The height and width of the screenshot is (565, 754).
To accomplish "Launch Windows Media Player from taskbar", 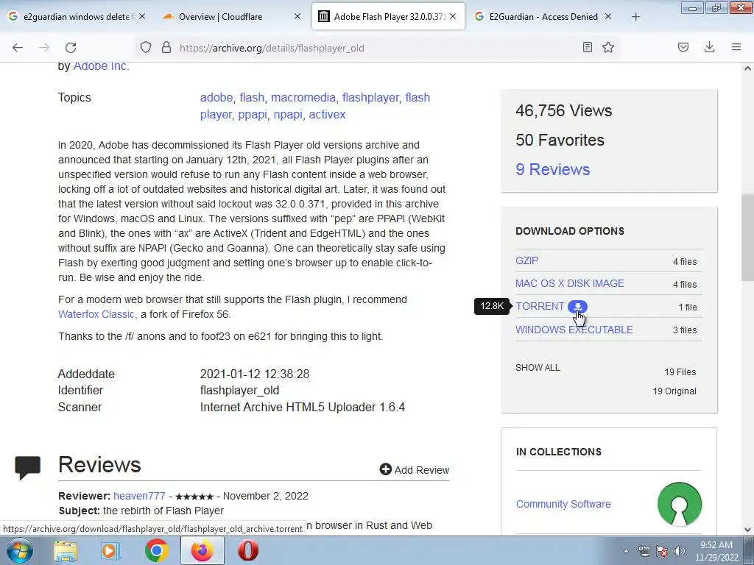I will [x=110, y=551].
